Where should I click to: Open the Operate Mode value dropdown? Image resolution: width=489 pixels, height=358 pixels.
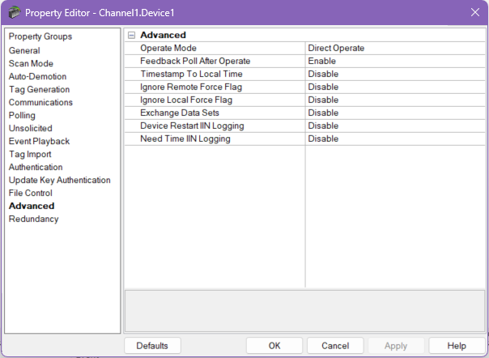click(x=396, y=49)
